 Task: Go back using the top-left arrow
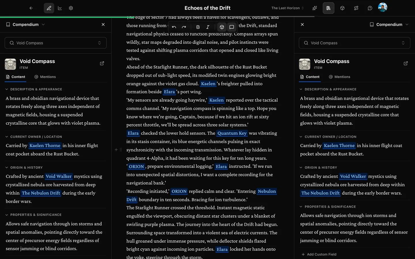pos(31,8)
